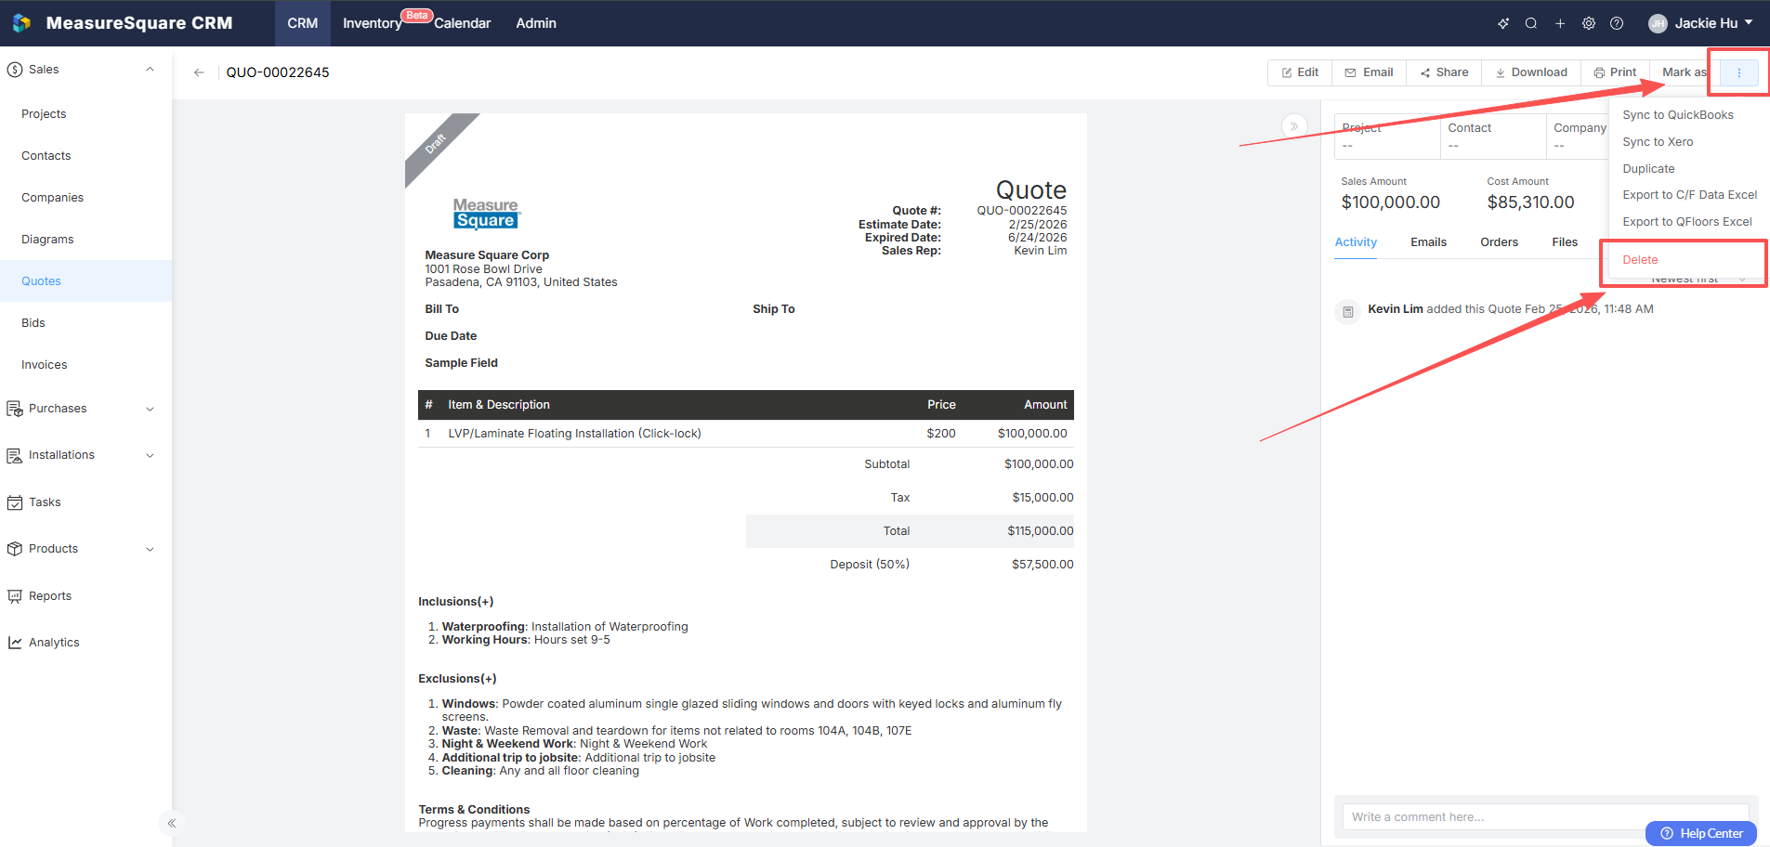Choose Export to QFloors Excel
The image size is (1770, 847).
point(1687,222)
